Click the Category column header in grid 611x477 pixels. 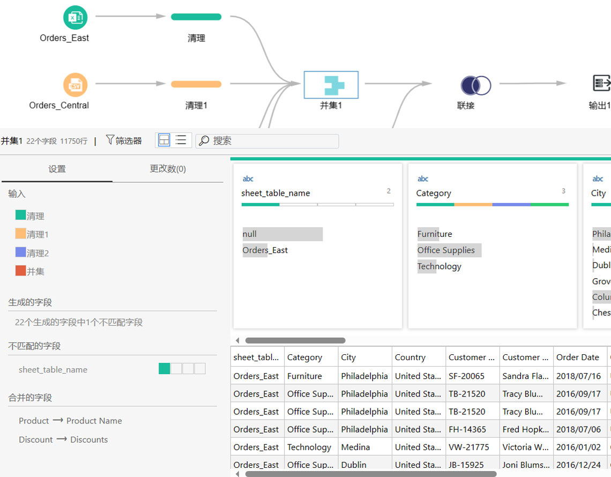pyautogui.click(x=311, y=357)
